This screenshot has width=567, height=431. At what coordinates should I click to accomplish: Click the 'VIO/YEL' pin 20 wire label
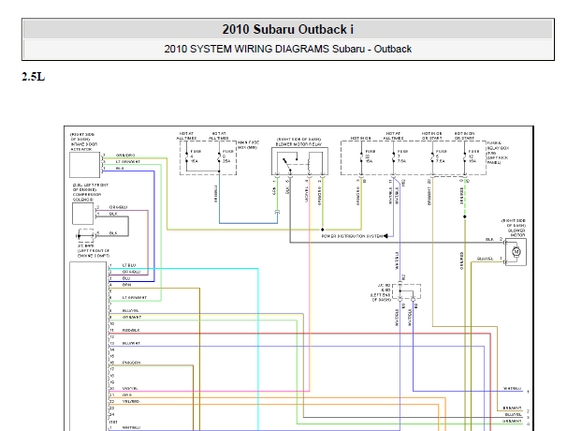[x=130, y=388]
